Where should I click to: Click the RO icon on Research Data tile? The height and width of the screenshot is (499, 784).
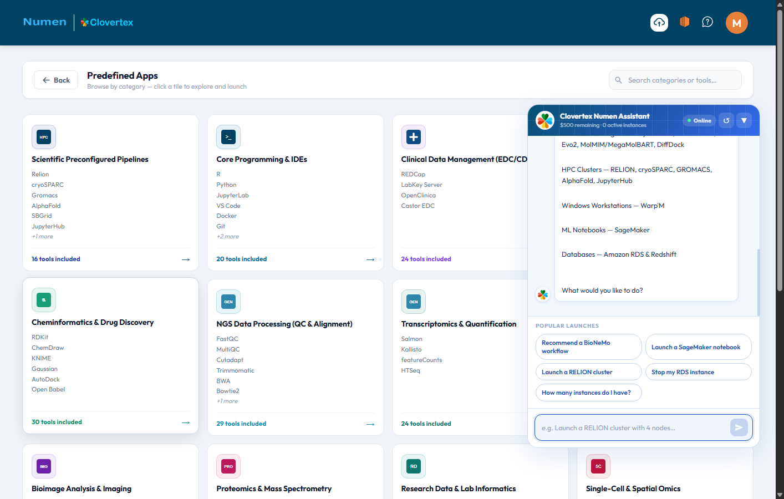click(414, 466)
